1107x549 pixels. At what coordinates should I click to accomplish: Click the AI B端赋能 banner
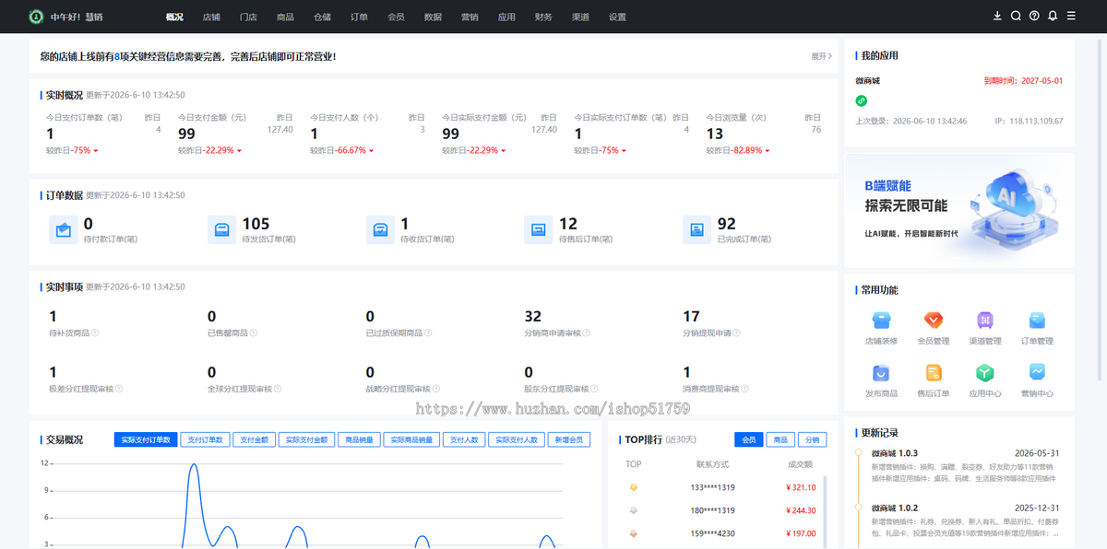(x=959, y=208)
